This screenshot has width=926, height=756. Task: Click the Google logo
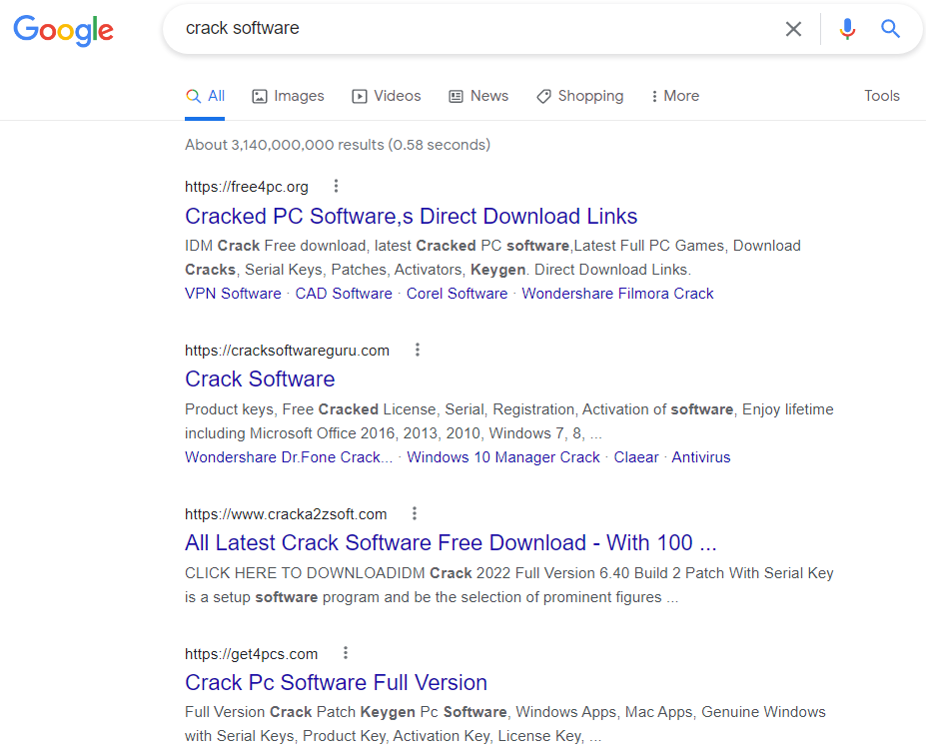tap(63, 30)
